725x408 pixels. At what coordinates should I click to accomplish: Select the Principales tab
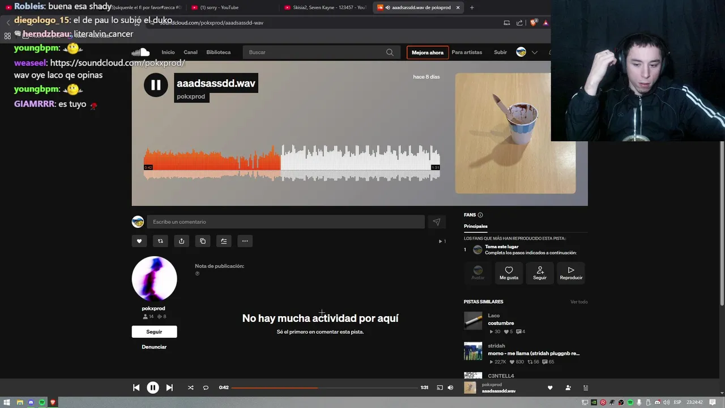[476, 226]
